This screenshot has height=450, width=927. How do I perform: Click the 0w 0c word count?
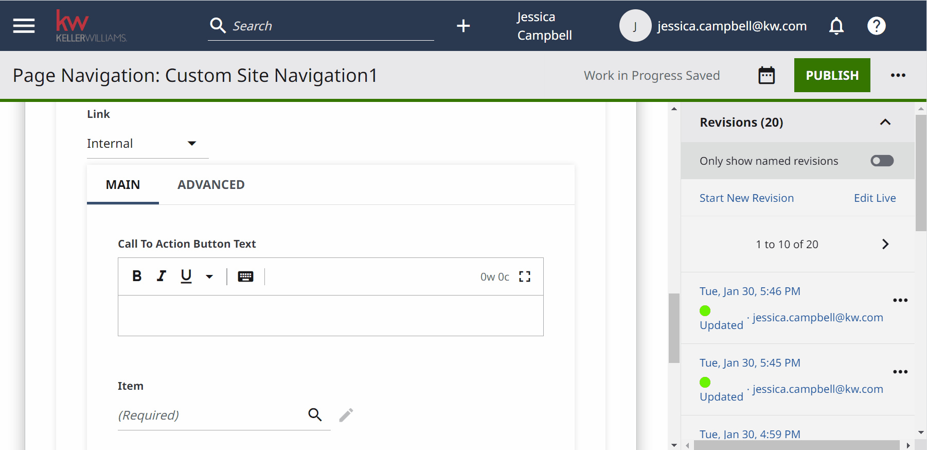click(x=494, y=277)
